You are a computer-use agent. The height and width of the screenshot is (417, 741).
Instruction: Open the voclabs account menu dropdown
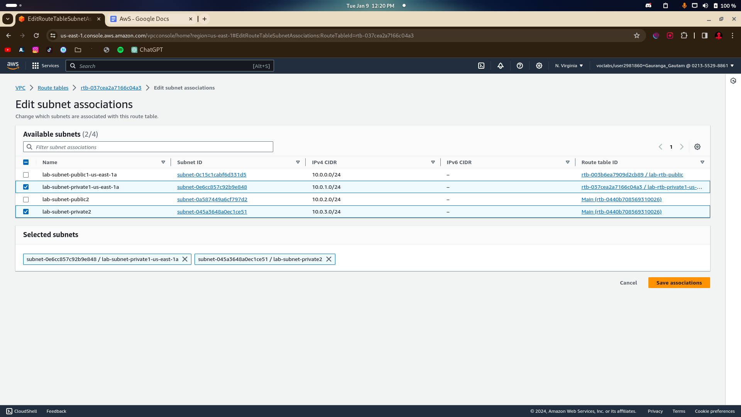coord(665,66)
